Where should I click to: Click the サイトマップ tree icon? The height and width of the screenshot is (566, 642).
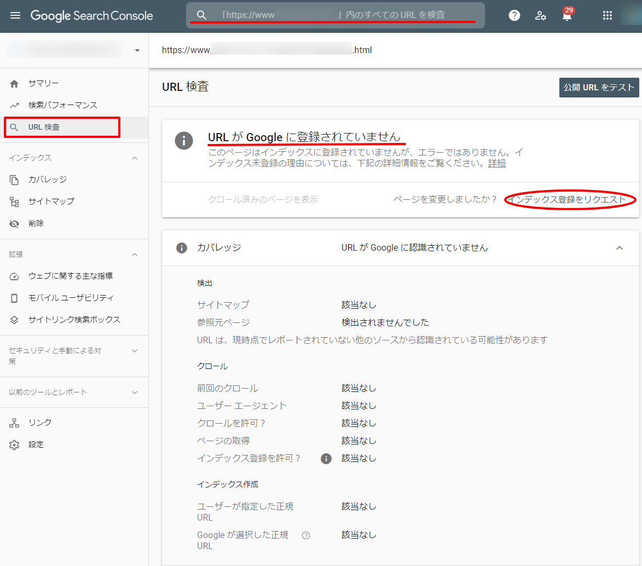coord(14,201)
